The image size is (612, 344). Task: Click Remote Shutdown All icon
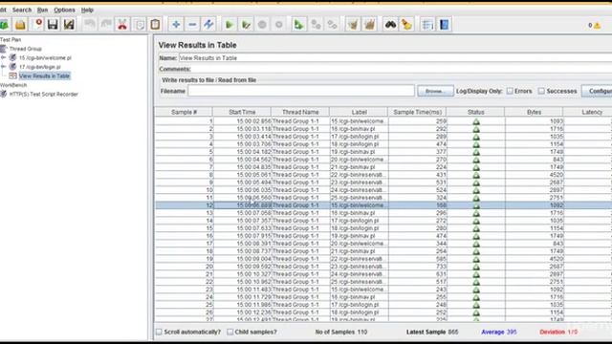[332, 25]
